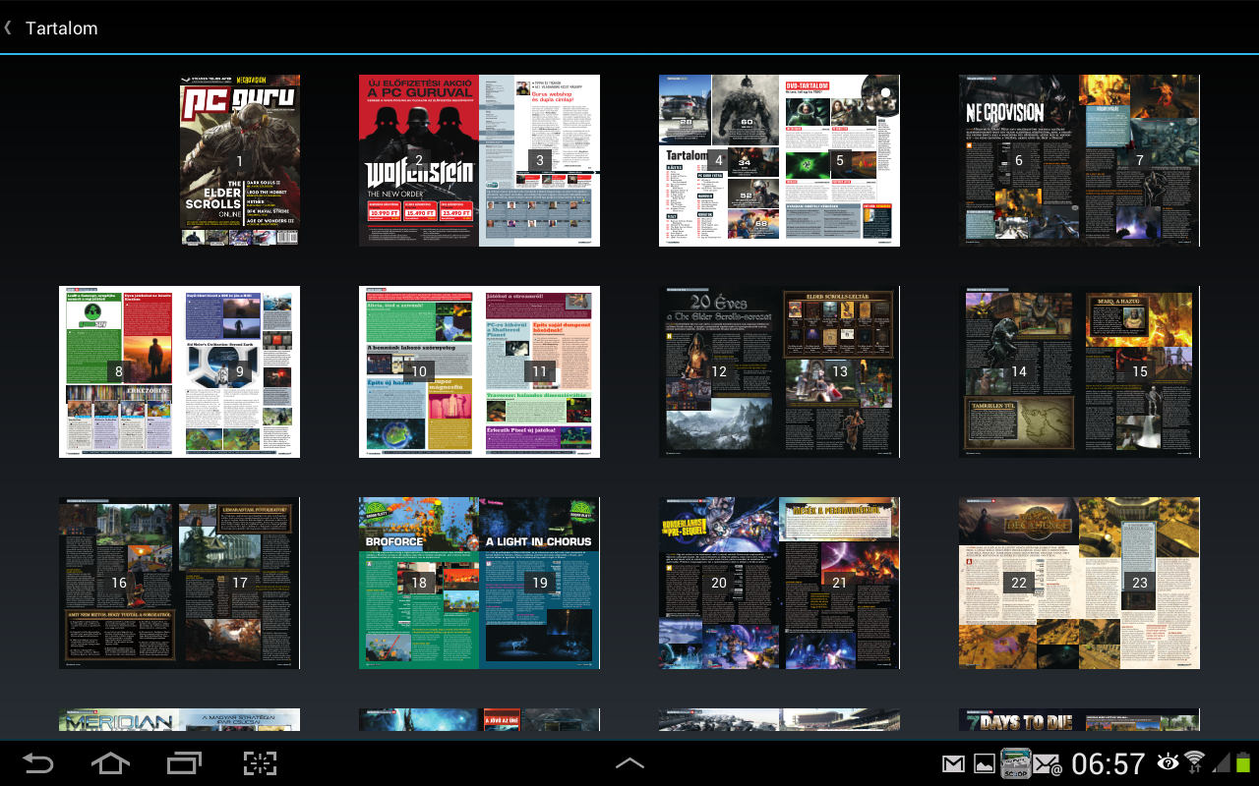The height and width of the screenshot is (786, 1259).
Task: Open the PC Guru cover page 1
Action: coord(240,160)
